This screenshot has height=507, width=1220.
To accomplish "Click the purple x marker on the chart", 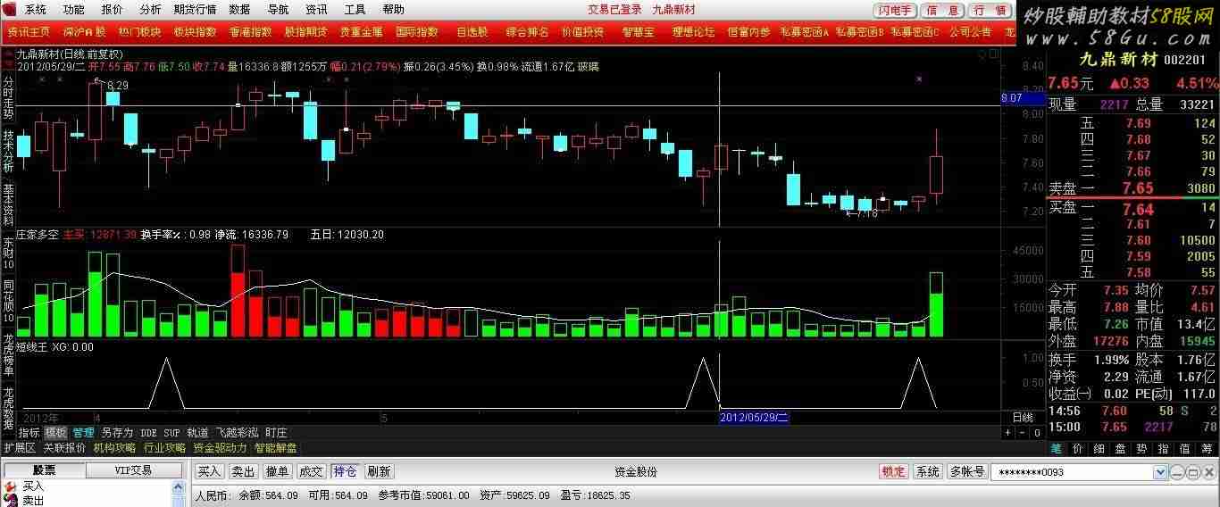I will point(919,79).
